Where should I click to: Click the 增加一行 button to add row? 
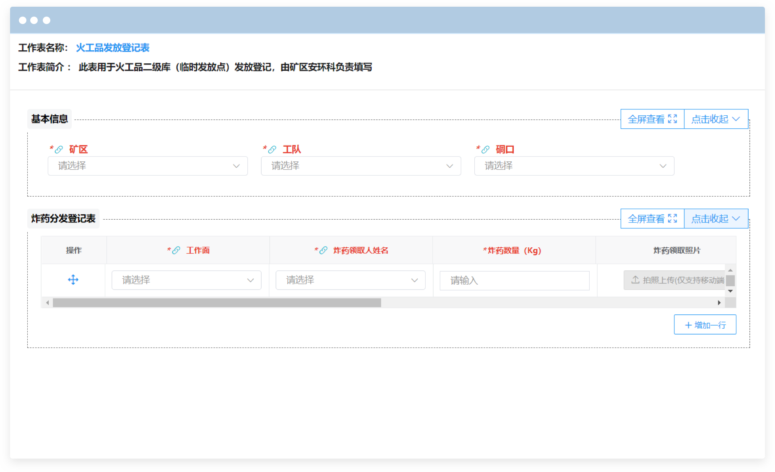pos(705,325)
